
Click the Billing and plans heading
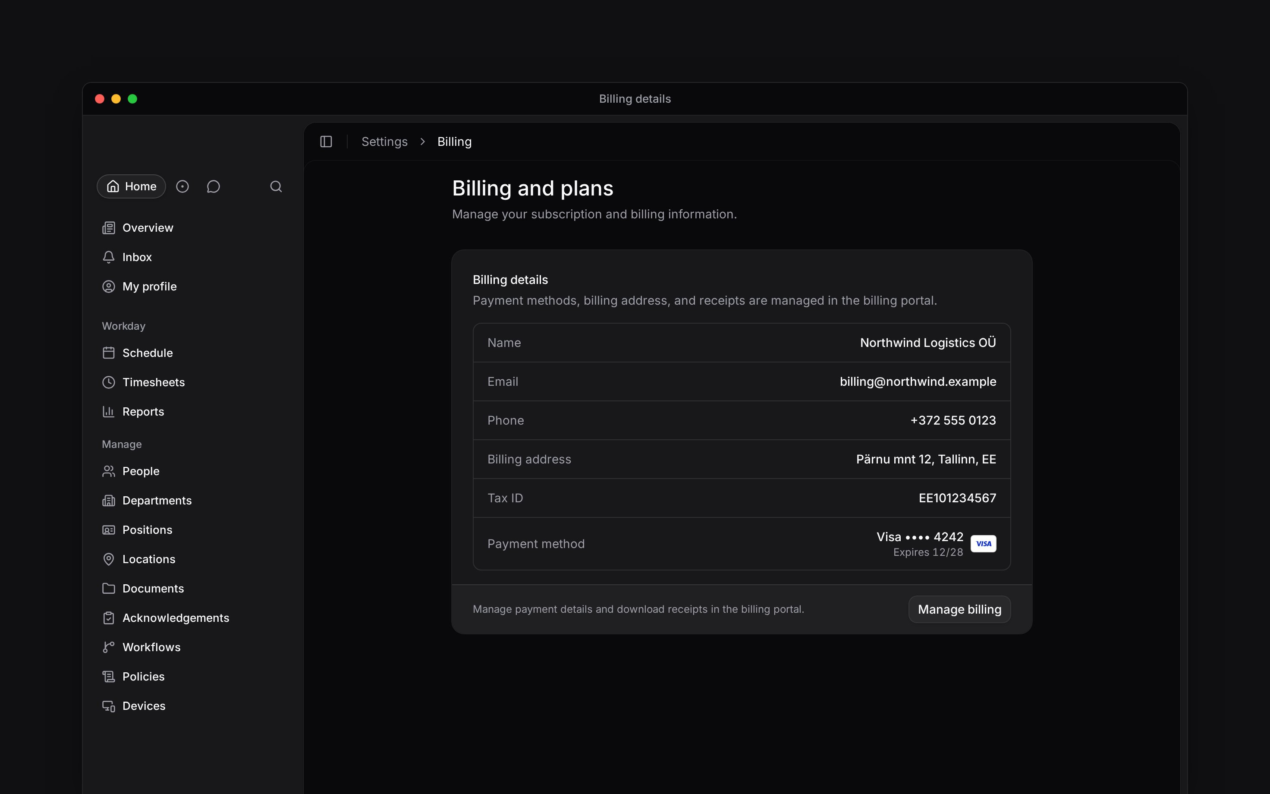(533, 189)
